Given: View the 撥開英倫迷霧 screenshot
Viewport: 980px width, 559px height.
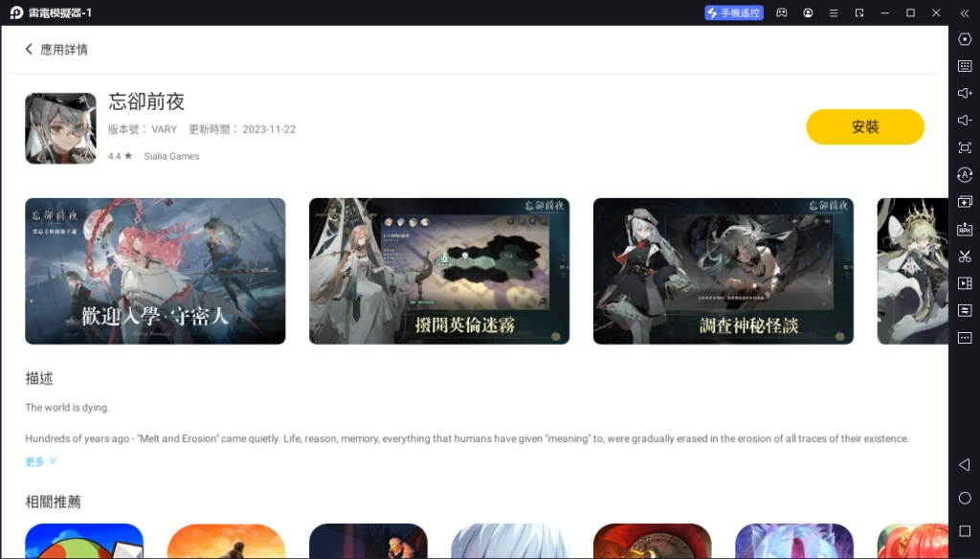Looking at the screenshot, I should pos(438,272).
